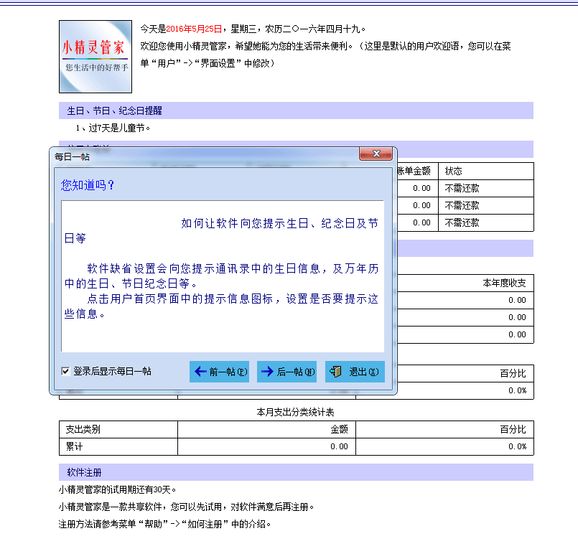
Task: Click the tip text area in dialog
Action: tap(223, 276)
